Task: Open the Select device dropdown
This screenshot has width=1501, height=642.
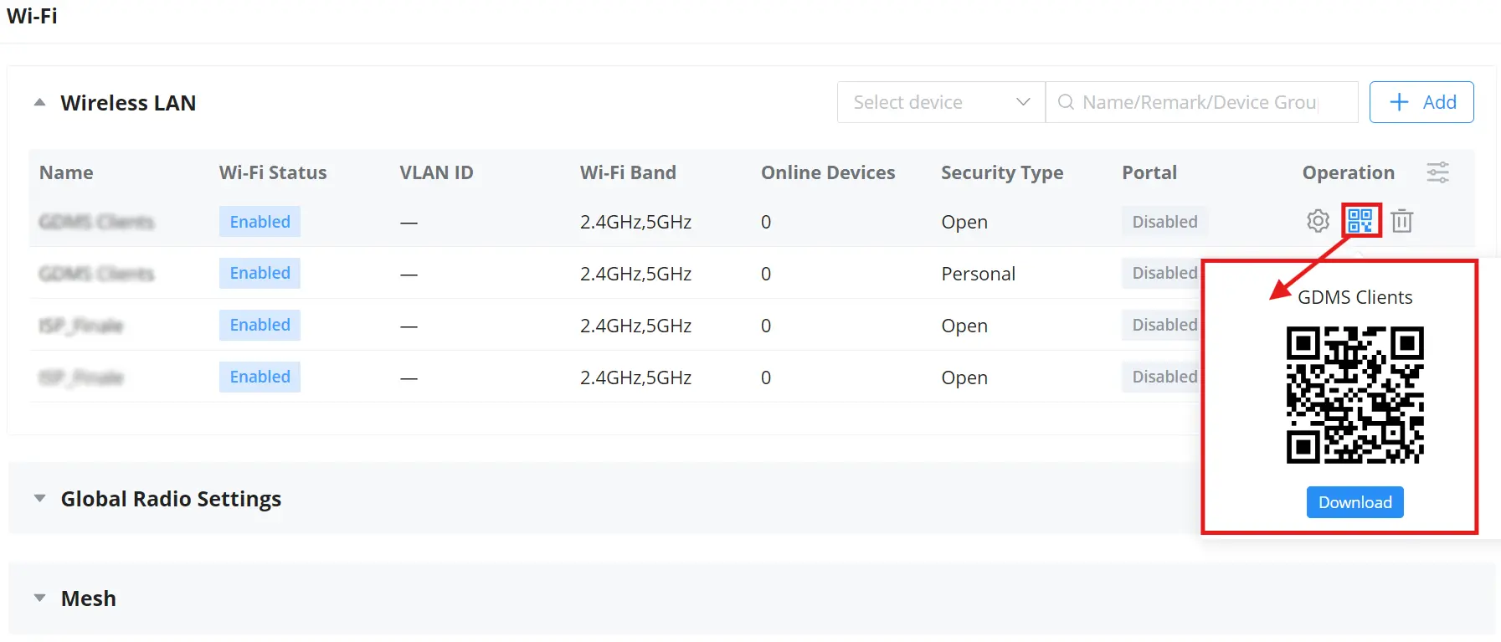Action: point(941,102)
